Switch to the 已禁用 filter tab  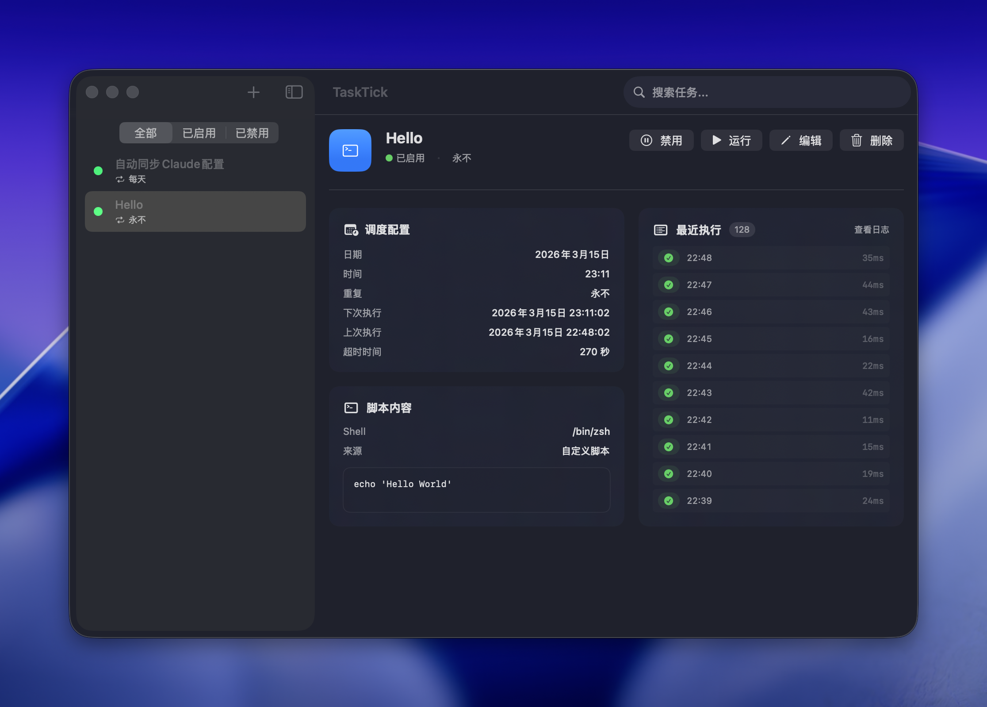252,133
